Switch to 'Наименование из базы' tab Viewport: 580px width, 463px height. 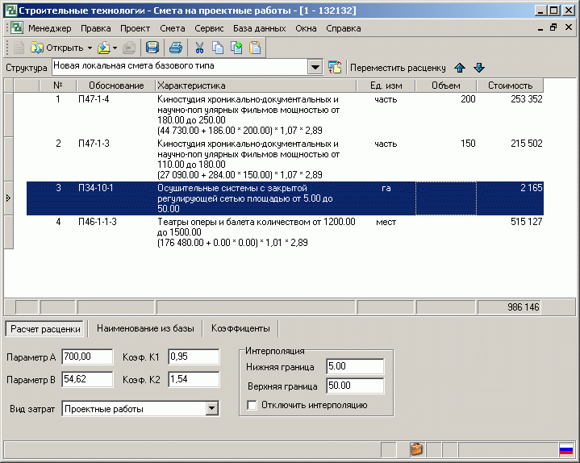tap(145, 328)
